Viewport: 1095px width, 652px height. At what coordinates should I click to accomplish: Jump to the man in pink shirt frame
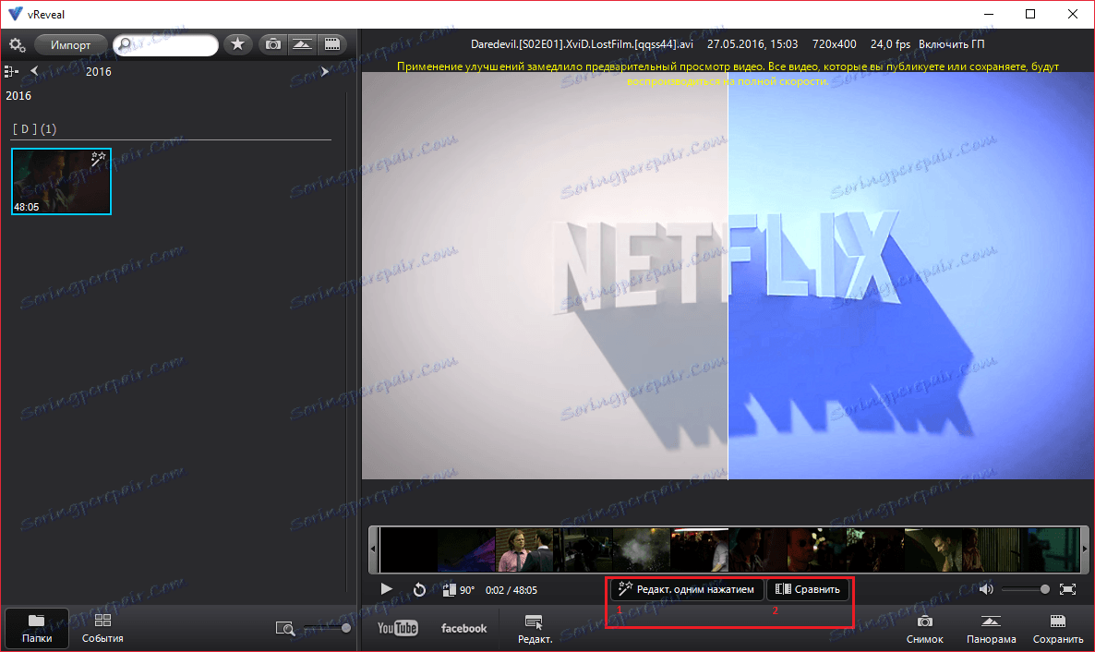[523, 550]
